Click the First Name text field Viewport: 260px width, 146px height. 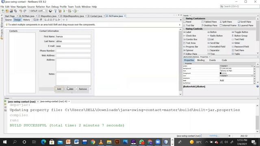pos(73,36)
